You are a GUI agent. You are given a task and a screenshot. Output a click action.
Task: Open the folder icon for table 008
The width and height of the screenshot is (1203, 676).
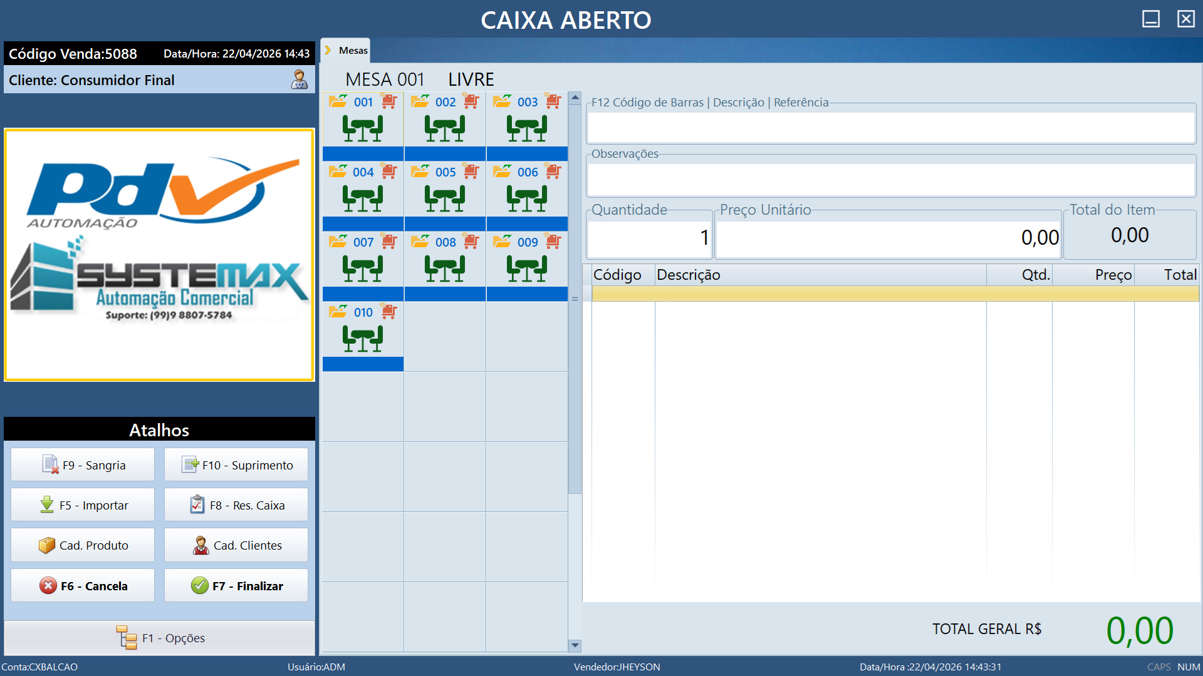point(420,242)
